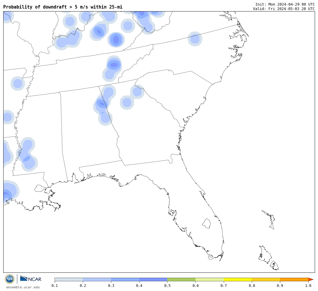Select the 'Init: Mon 2024-04-29 00 UTC' text

[x=285, y=4]
